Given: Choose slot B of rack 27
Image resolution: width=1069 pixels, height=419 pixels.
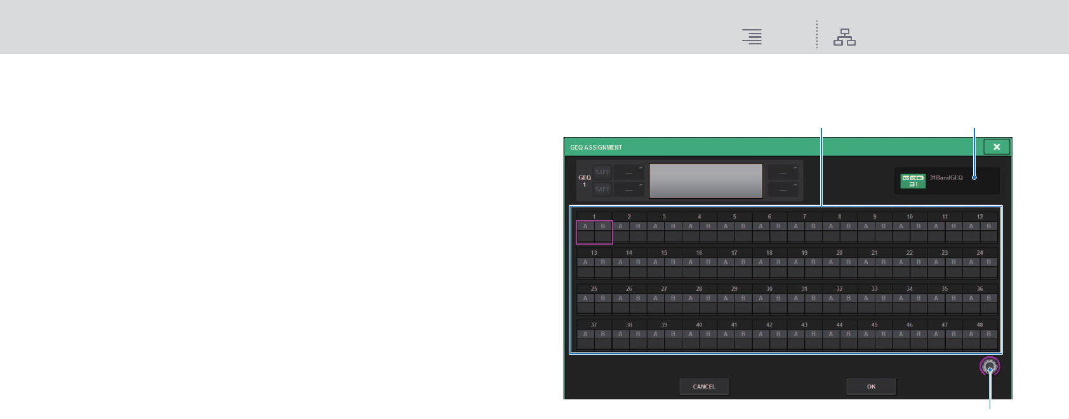Looking at the screenshot, I should point(673,304).
